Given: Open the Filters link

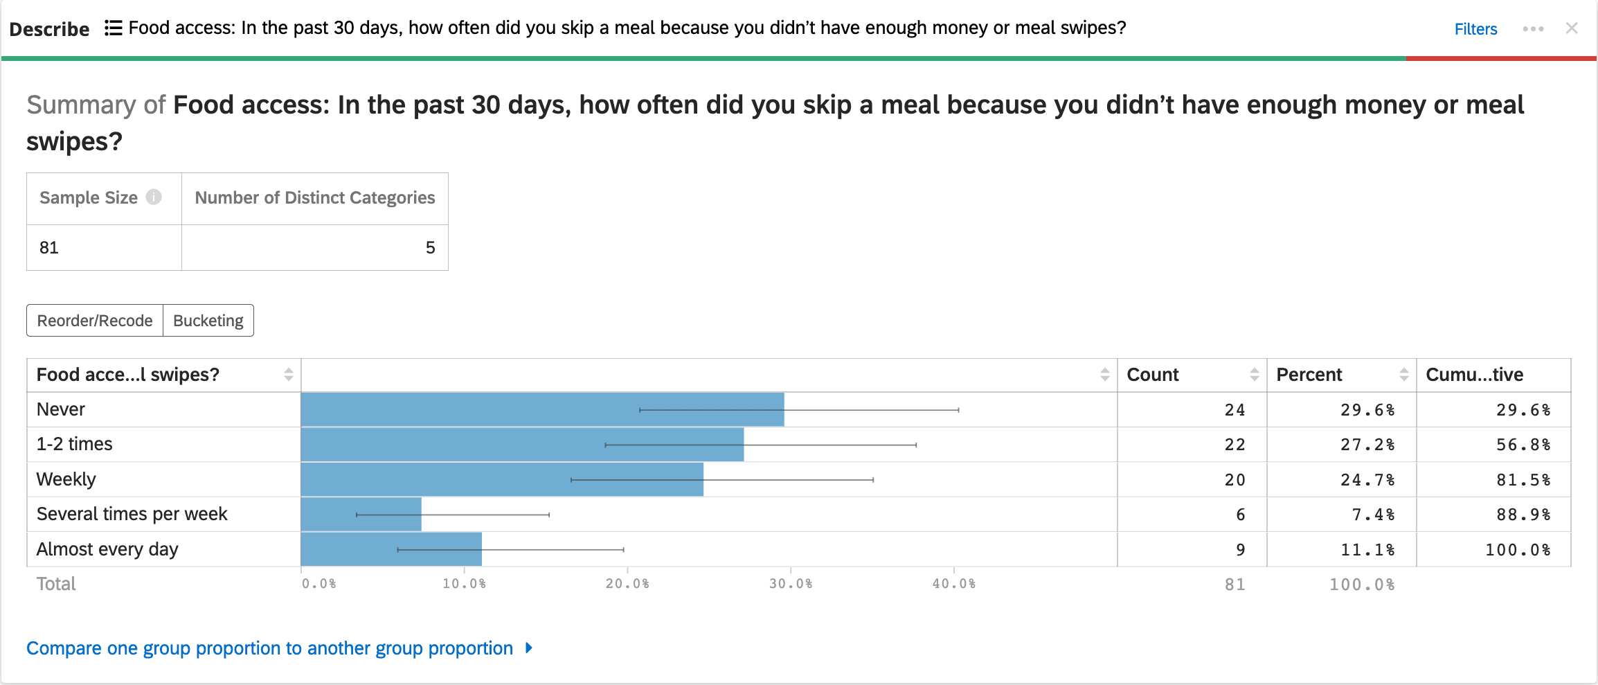Looking at the screenshot, I should pyautogui.click(x=1475, y=29).
